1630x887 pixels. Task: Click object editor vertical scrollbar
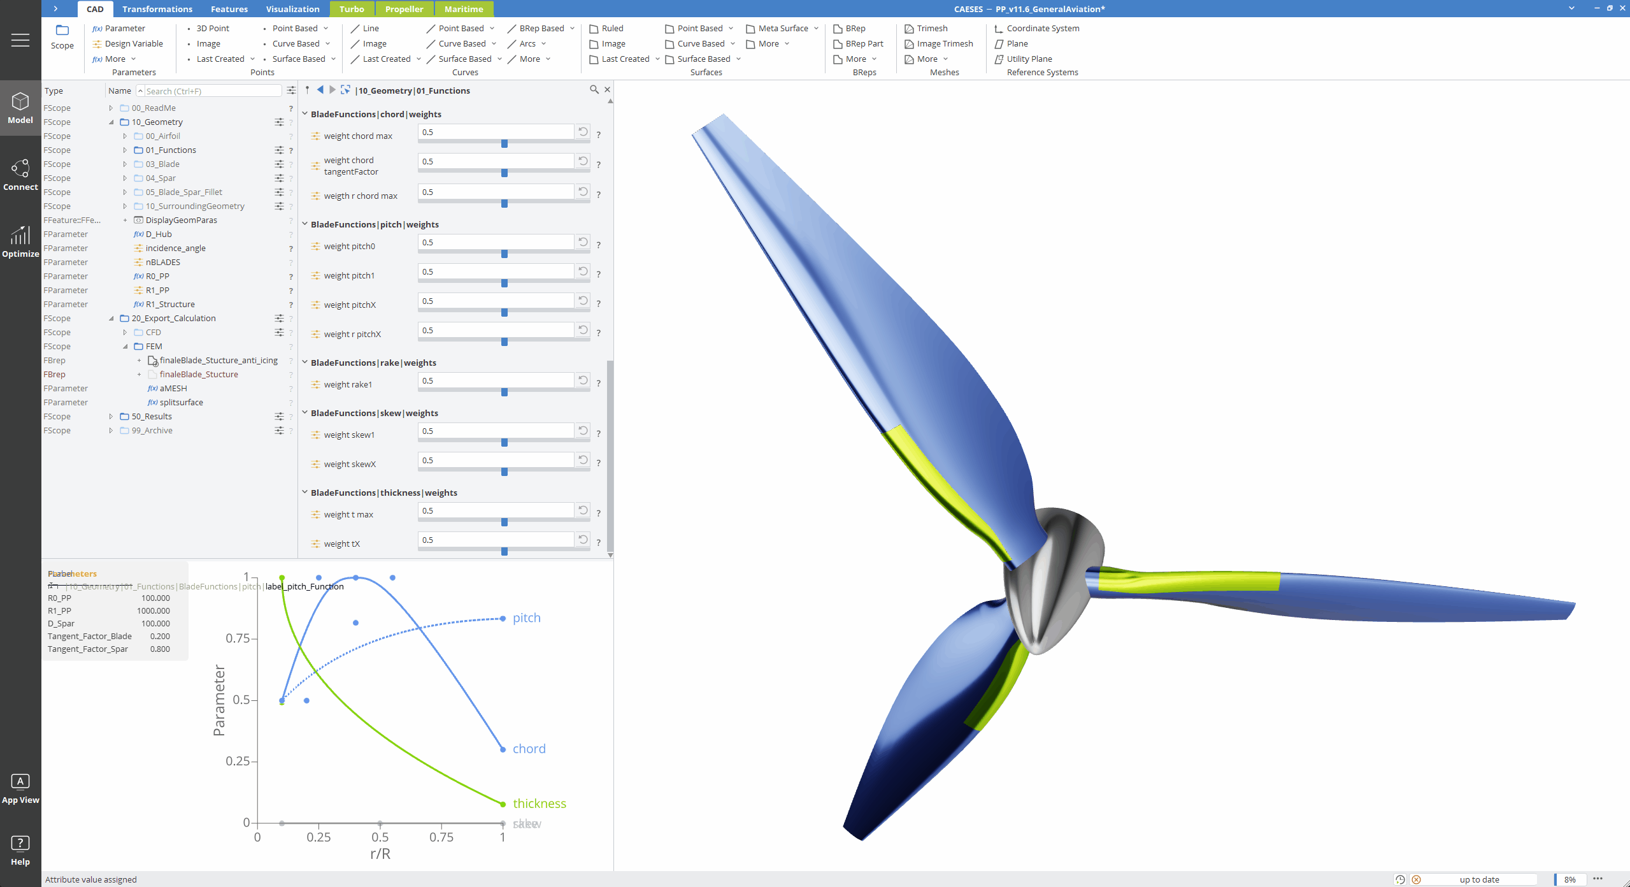point(610,456)
